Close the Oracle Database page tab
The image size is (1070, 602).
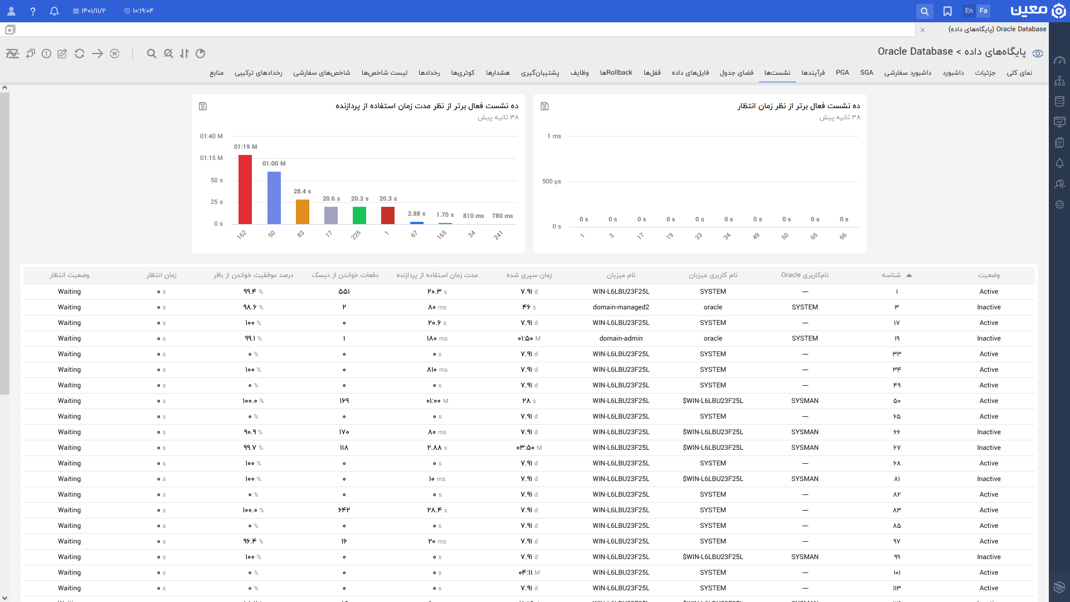pos(922,30)
